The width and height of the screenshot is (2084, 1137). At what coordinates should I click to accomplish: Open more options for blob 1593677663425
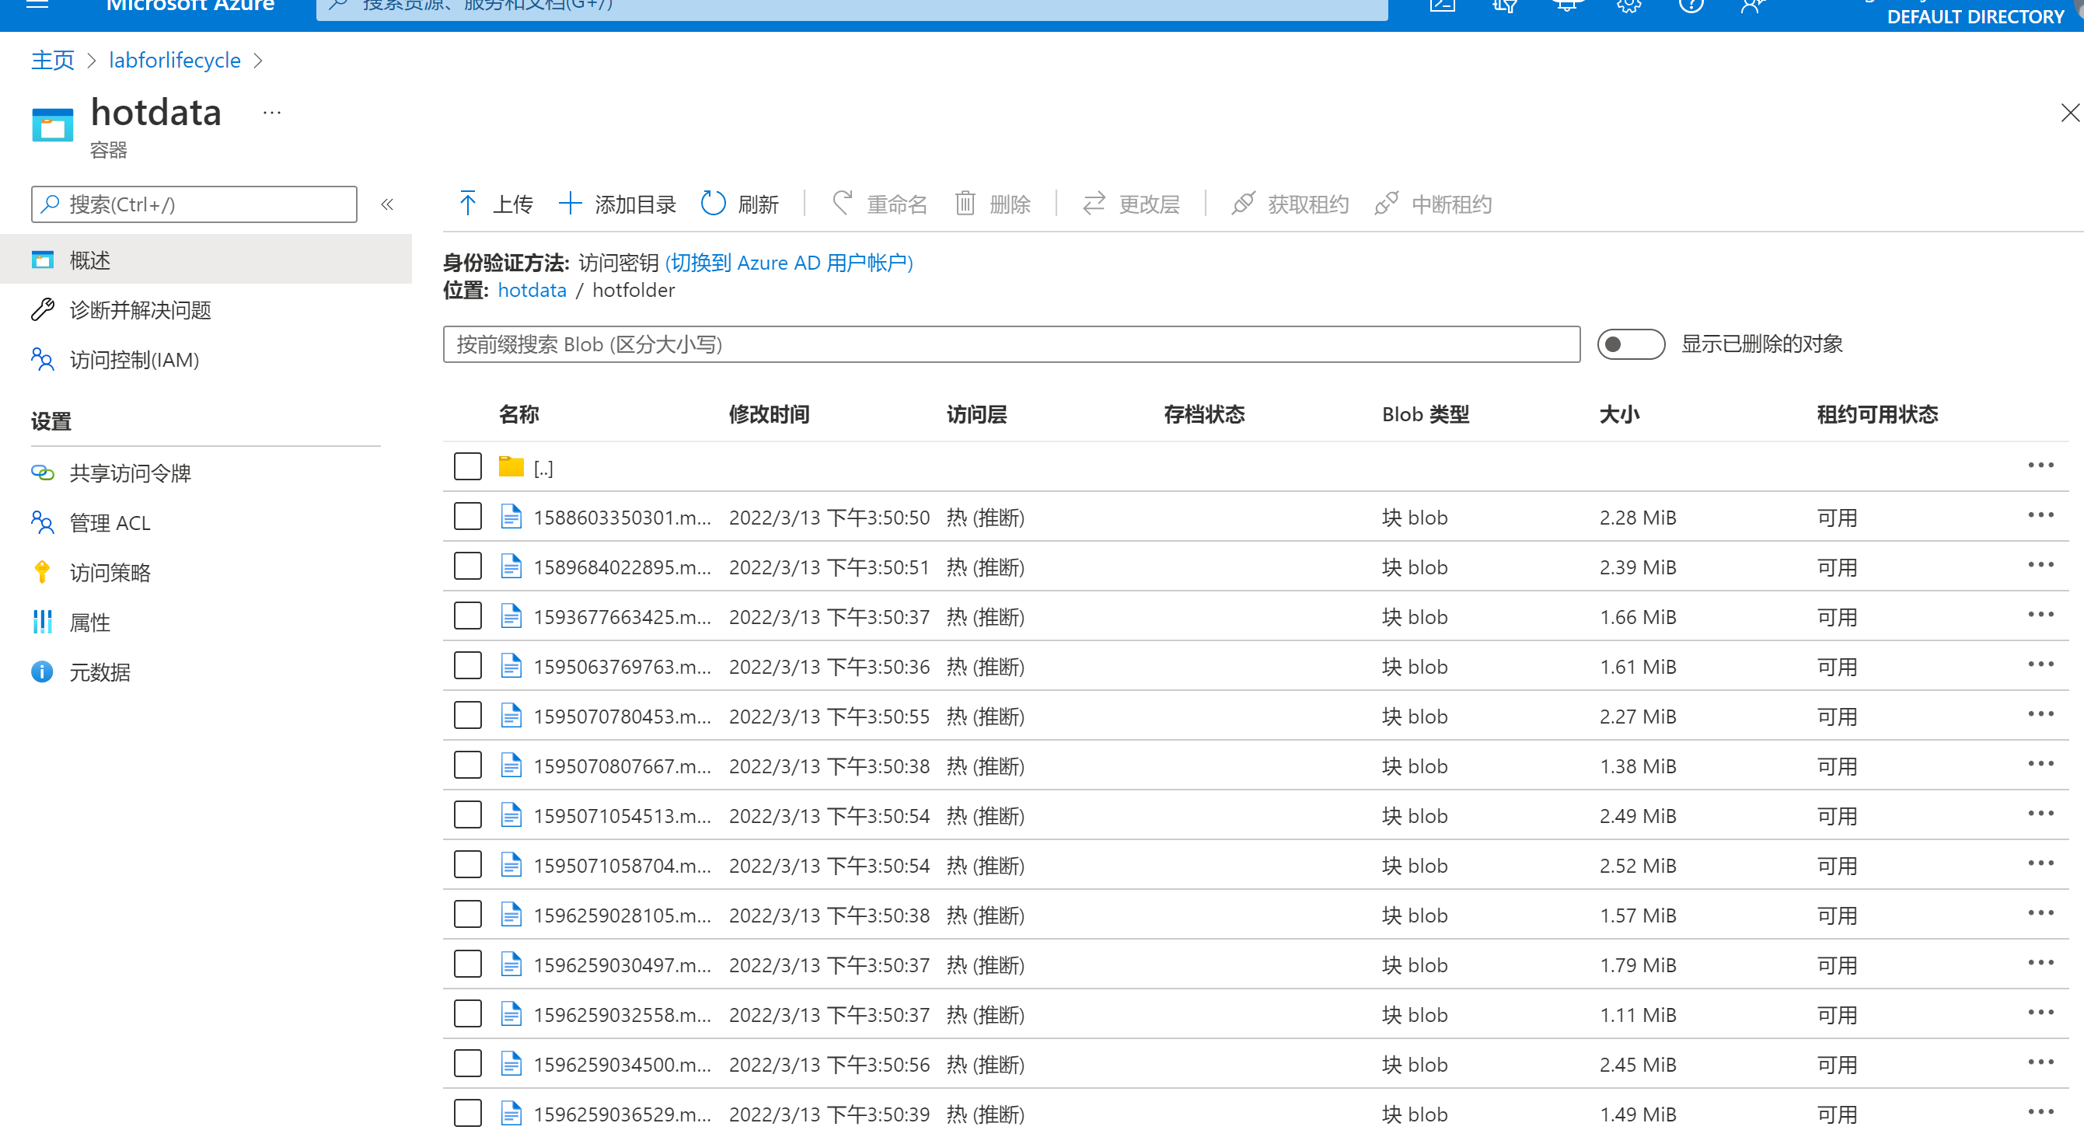point(2040,615)
